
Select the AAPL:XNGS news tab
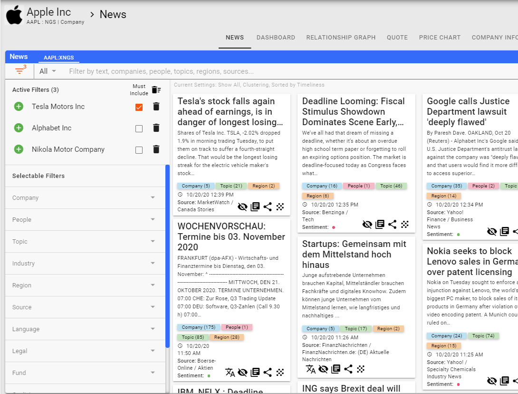click(x=59, y=58)
